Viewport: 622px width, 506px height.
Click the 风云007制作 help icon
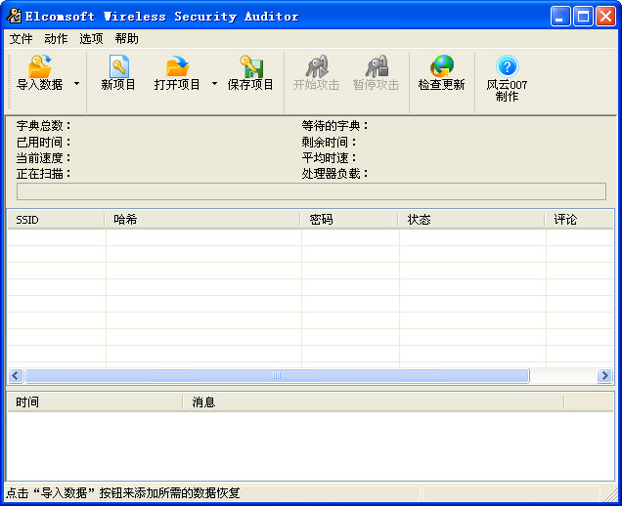507,66
